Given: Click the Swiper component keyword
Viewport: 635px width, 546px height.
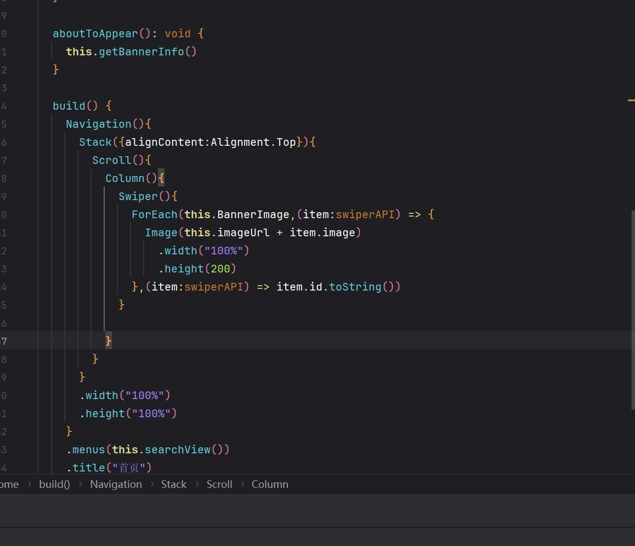Looking at the screenshot, I should point(138,196).
